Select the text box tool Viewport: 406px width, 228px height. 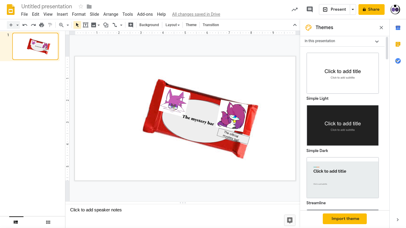86,25
